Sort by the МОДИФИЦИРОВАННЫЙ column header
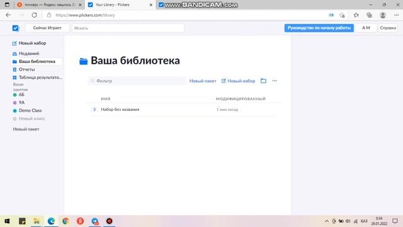Viewport: 403px width, 227px height. [241, 99]
